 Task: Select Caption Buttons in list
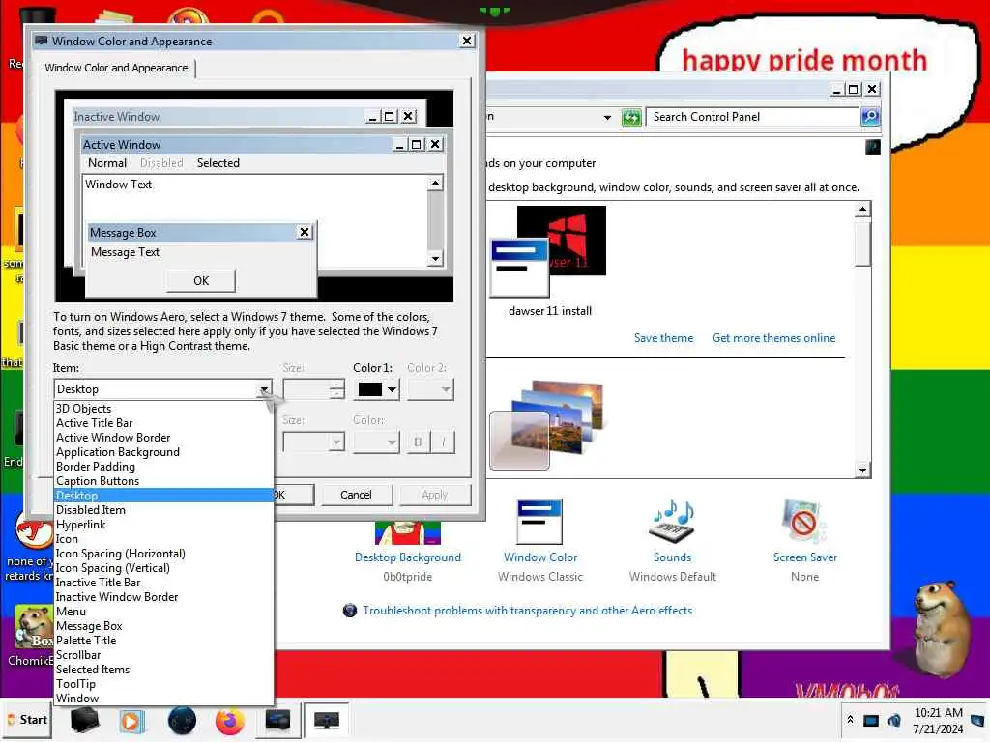pyautogui.click(x=163, y=481)
